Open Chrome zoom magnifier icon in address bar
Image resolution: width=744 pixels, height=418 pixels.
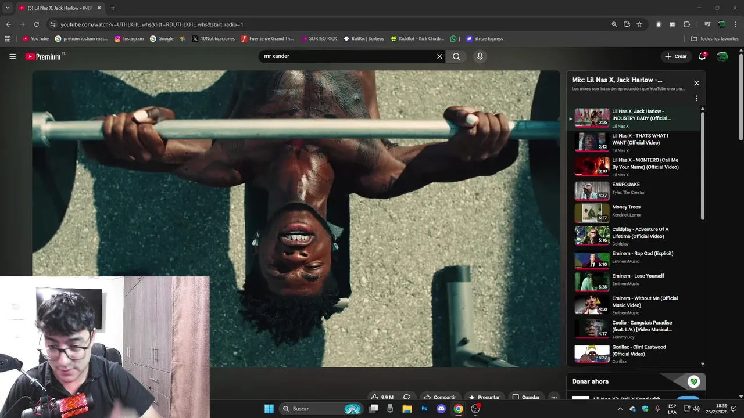(614, 24)
